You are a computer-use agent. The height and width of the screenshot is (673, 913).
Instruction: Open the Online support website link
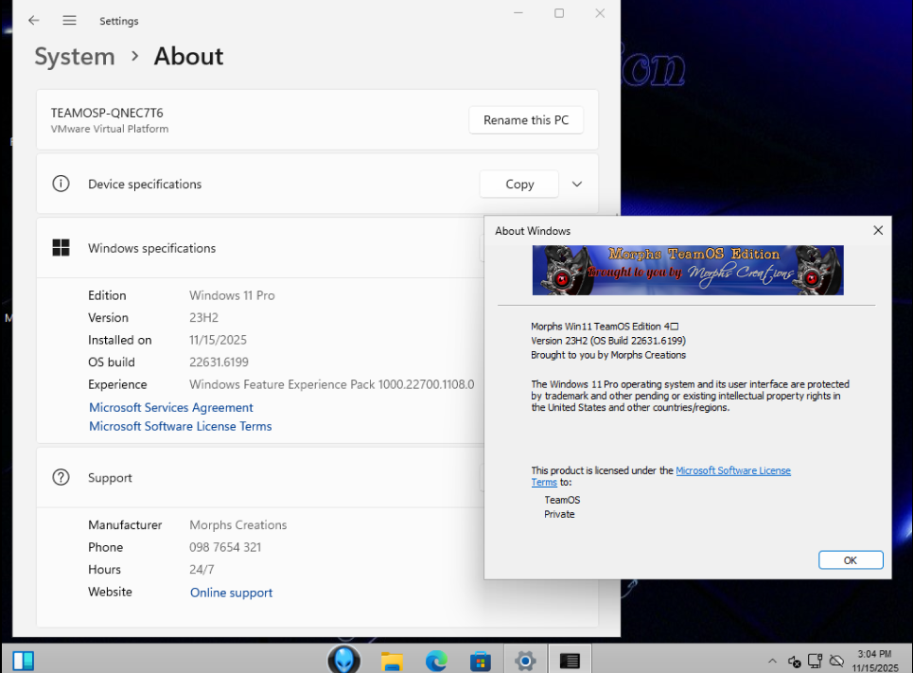231,593
